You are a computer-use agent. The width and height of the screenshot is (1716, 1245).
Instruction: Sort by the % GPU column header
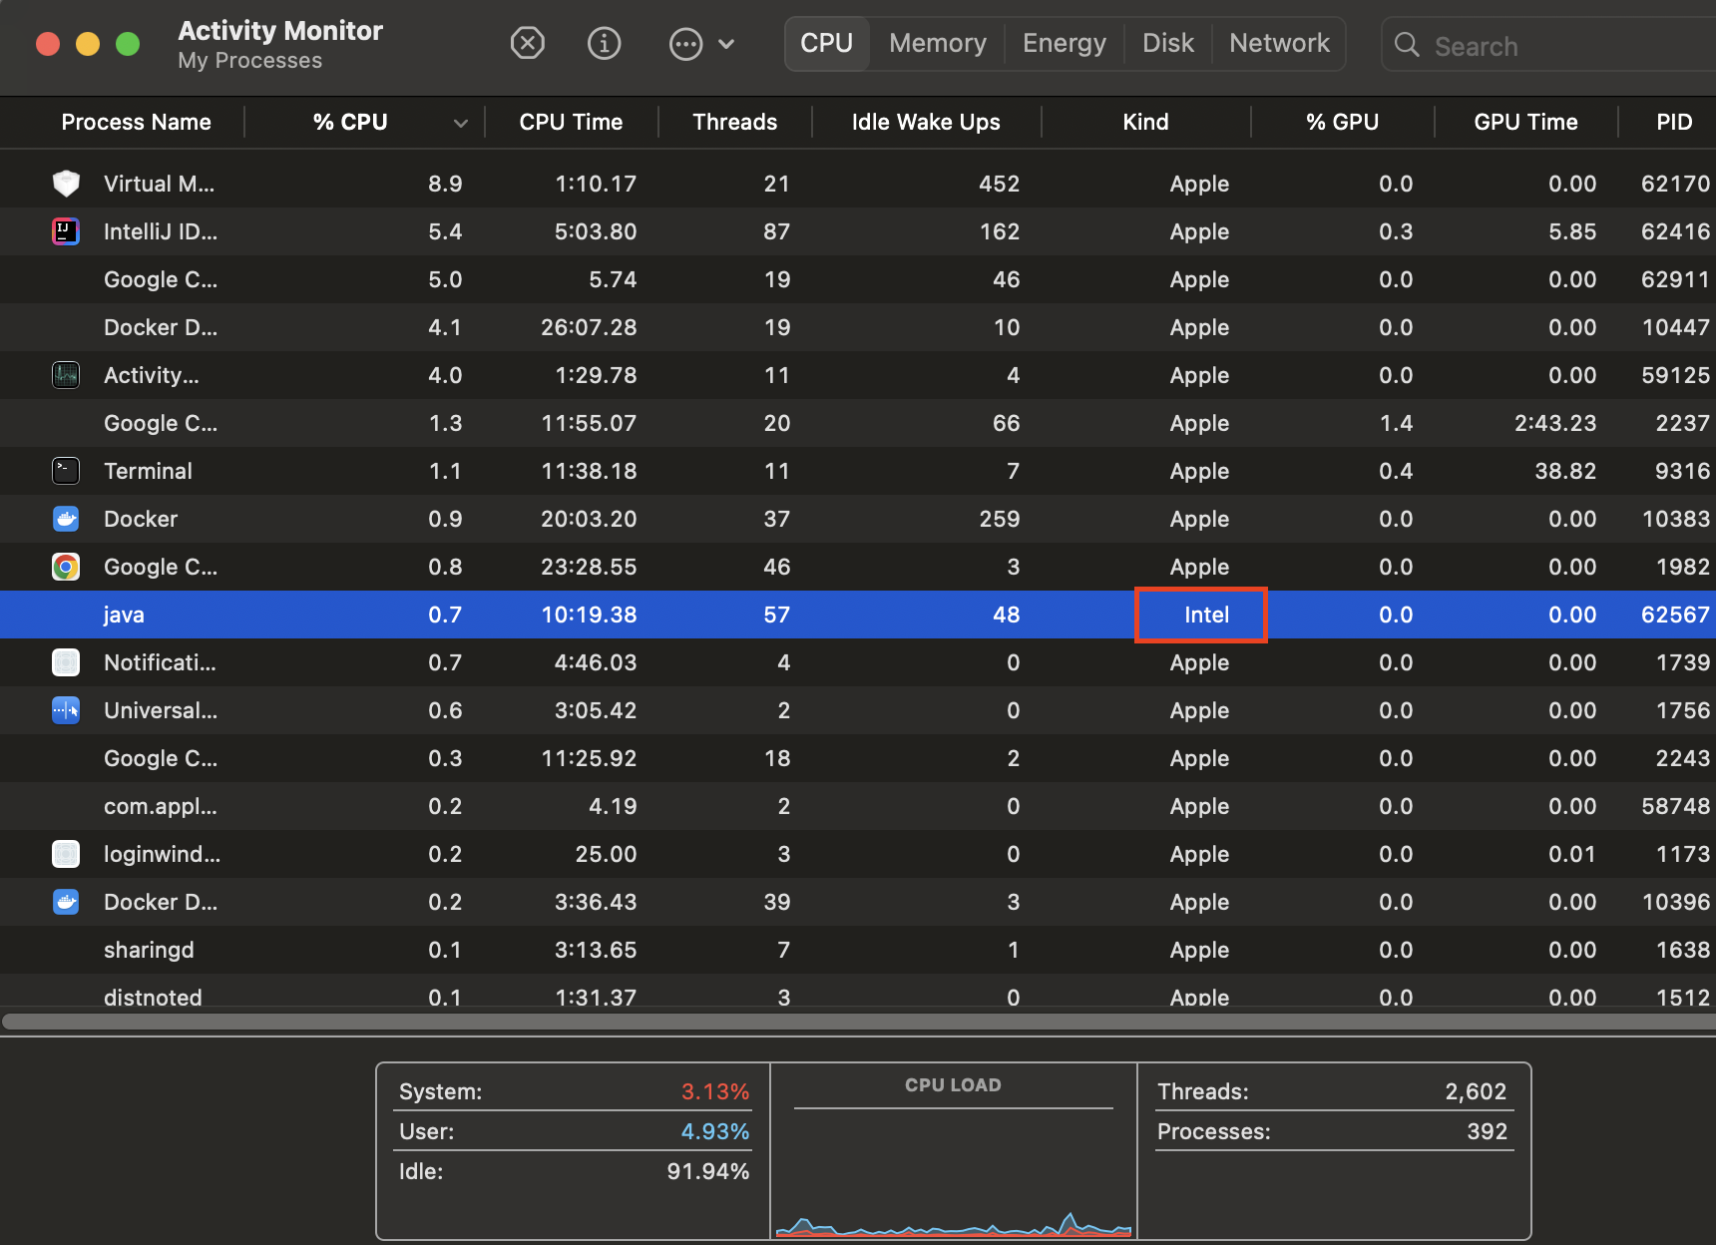click(x=1342, y=122)
